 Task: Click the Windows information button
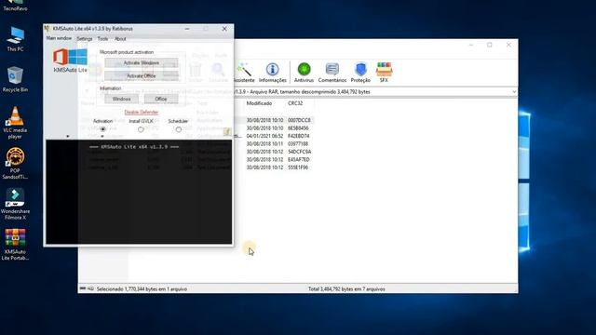click(x=122, y=99)
